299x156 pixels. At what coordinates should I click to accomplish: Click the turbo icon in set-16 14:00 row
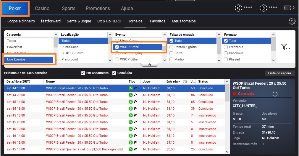135,135
